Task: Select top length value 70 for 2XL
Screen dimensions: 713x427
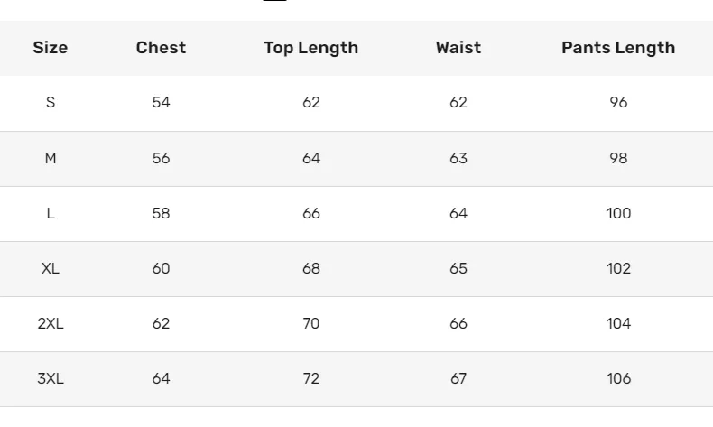Action: tap(311, 323)
